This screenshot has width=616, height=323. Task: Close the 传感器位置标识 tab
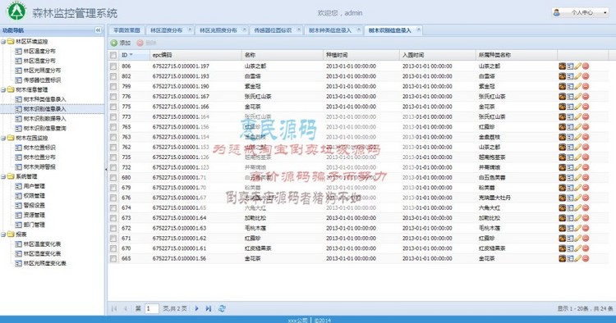click(x=299, y=30)
